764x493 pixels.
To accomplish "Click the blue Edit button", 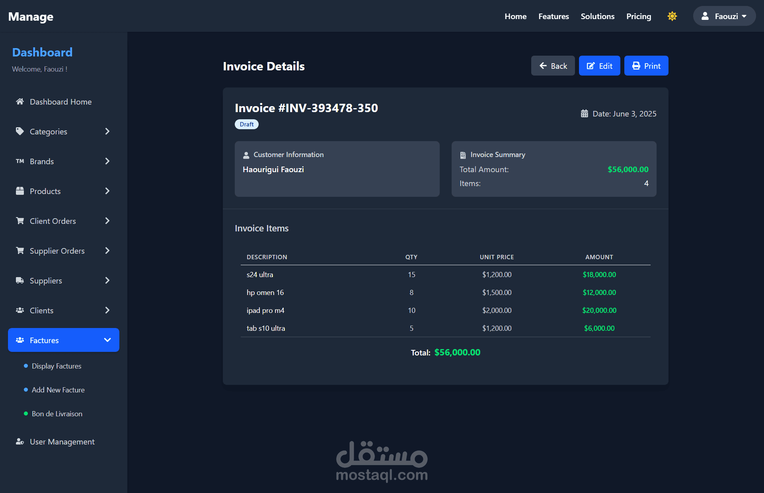I will 599,66.
